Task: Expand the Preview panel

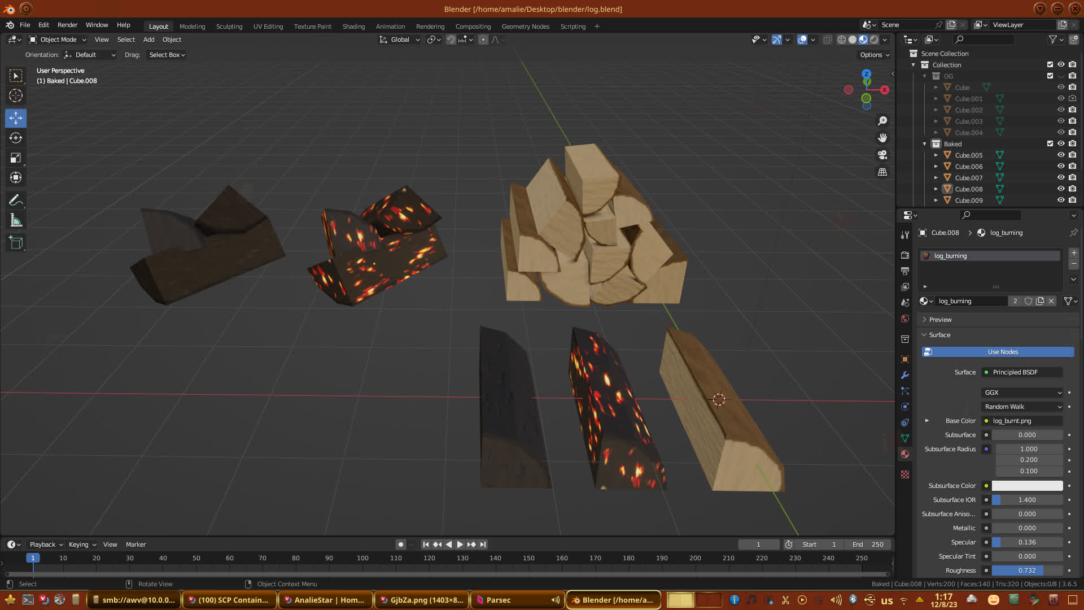Action: [940, 320]
